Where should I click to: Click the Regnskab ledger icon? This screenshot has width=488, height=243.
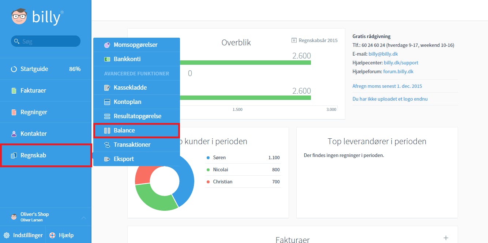[14, 156]
